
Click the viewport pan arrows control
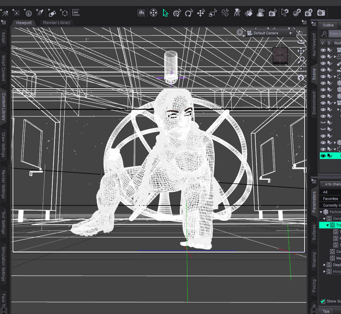(x=301, y=51)
